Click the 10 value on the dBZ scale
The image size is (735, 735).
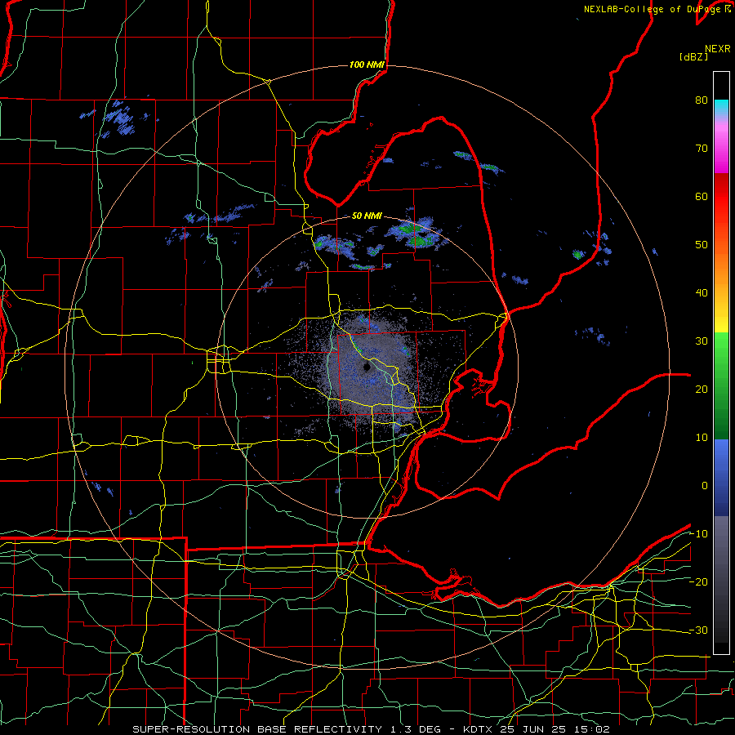point(702,438)
